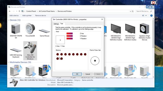Click Control Panel in the breadcrumb
Image resolution: width=163 pixels, height=91 pixels.
pyautogui.click(x=31, y=11)
